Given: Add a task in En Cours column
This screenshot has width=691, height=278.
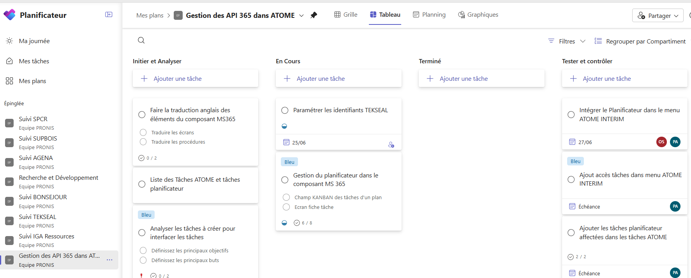Looking at the screenshot, I should coord(338,78).
